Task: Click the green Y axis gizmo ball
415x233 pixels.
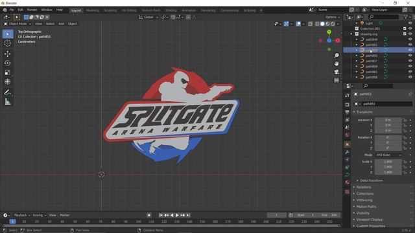Action: pyautogui.click(x=329, y=32)
